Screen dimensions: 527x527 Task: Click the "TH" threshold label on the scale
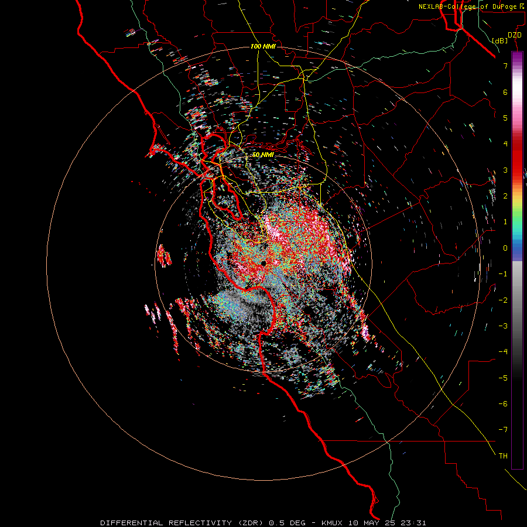(x=503, y=456)
